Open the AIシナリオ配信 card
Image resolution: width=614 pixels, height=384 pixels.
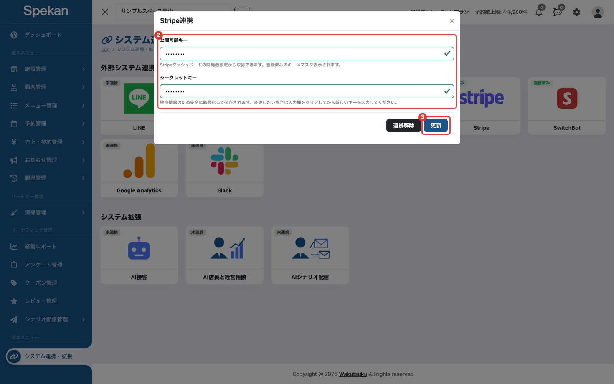pos(310,255)
